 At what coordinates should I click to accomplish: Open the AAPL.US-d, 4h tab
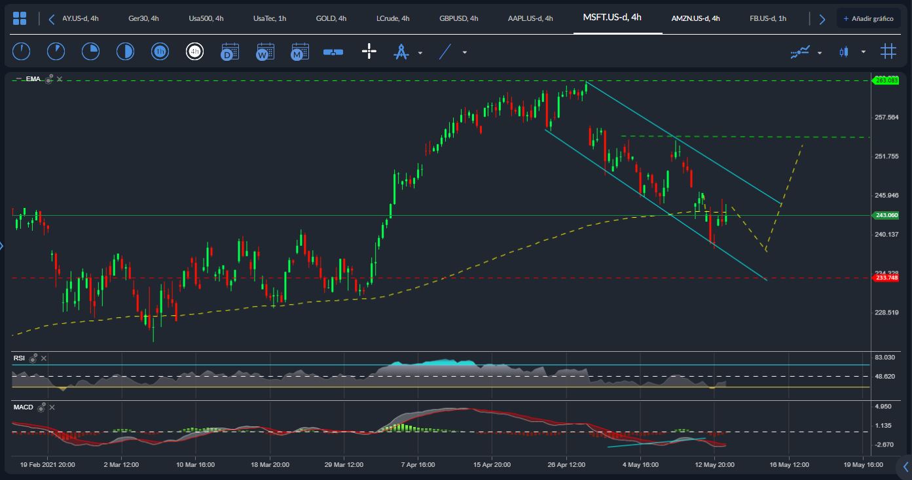530,18
